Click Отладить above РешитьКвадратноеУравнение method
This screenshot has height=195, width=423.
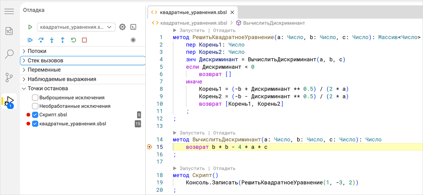tap(224, 31)
